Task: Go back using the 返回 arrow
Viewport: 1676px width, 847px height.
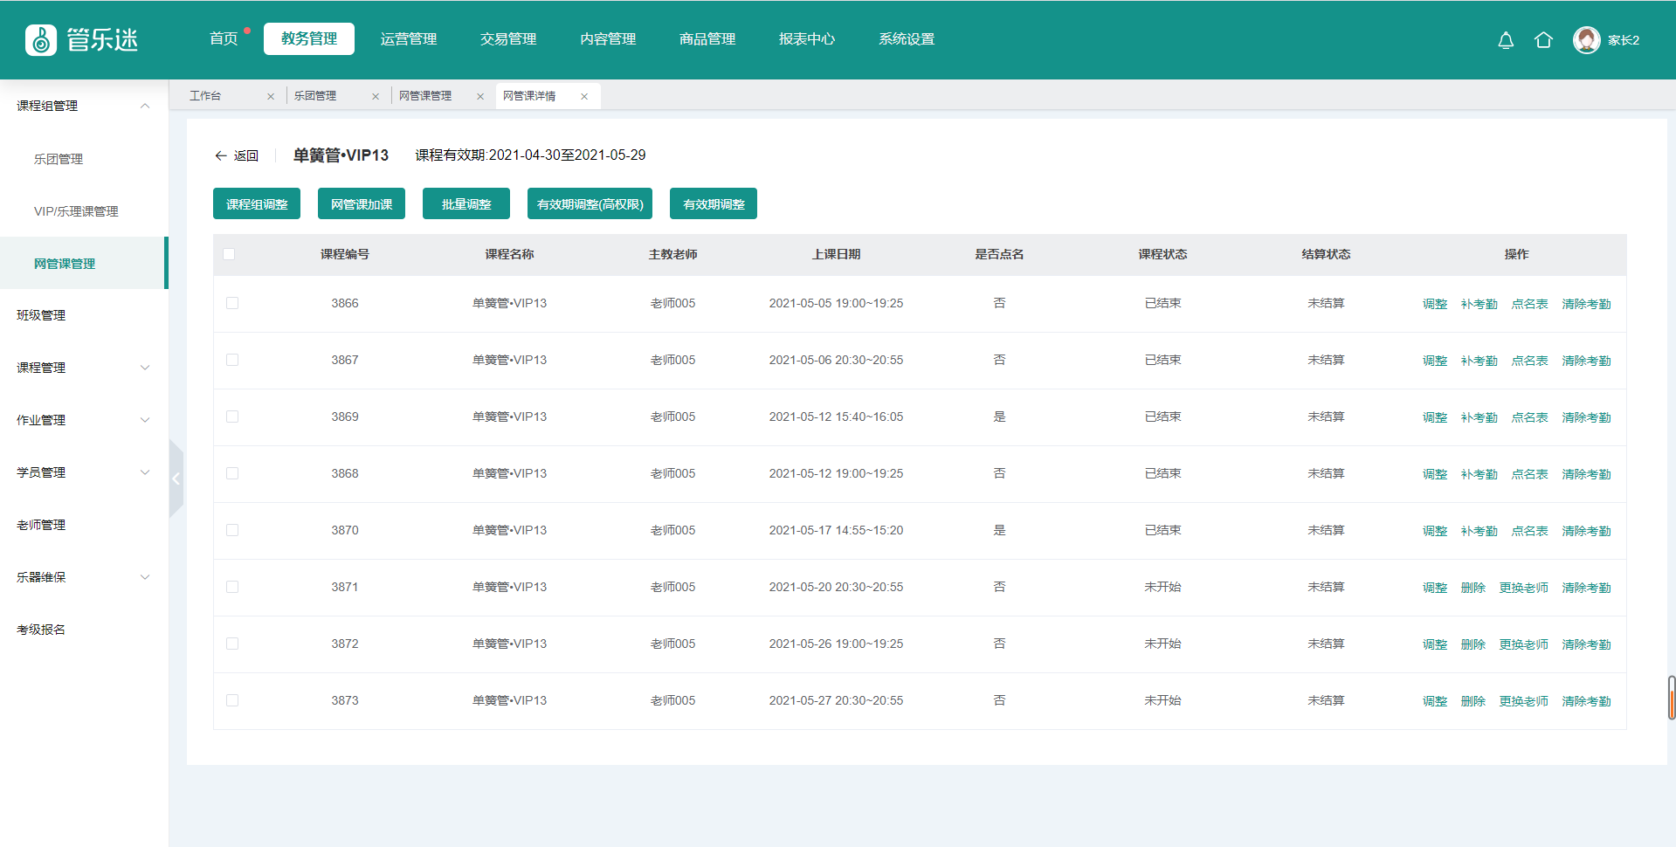Action: pos(221,155)
